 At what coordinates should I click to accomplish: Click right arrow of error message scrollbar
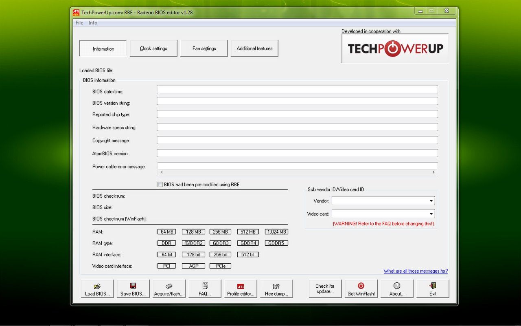(x=434, y=172)
